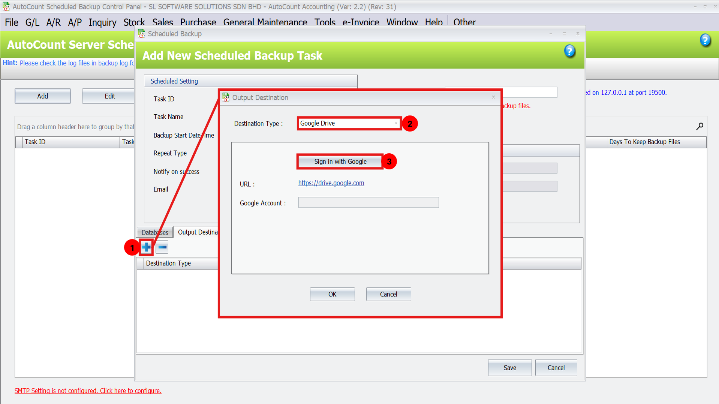Open the Tools menu
Viewport: 719px width, 404px height.
click(x=325, y=22)
